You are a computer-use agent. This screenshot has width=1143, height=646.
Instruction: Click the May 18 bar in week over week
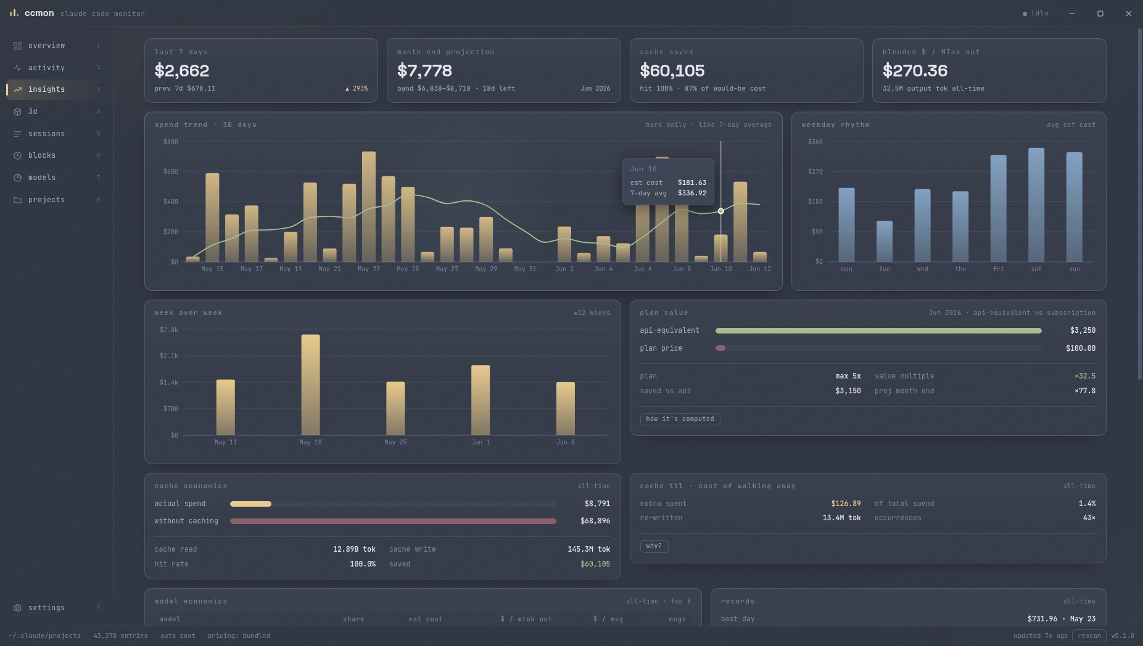tap(310, 385)
